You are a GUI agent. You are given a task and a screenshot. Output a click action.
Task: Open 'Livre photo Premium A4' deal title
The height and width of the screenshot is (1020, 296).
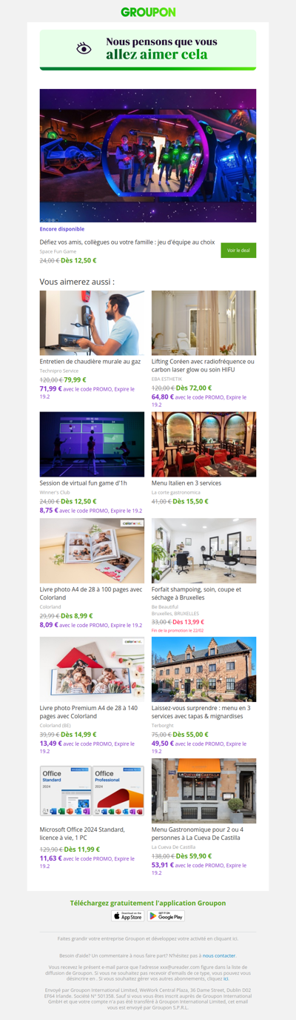pyautogui.click(x=89, y=712)
